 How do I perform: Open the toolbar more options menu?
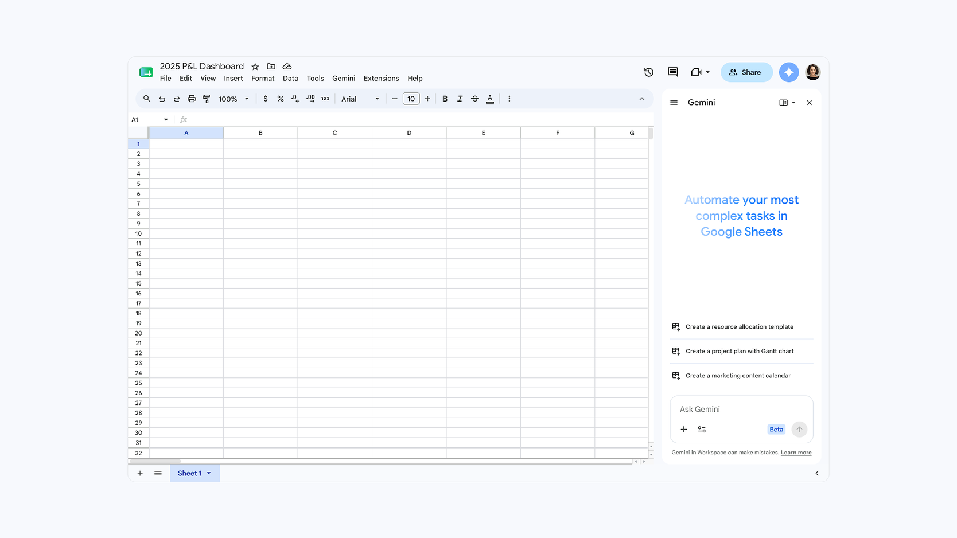click(x=509, y=99)
